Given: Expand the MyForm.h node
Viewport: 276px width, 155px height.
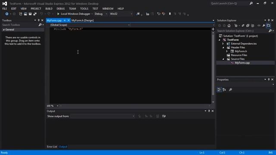Looking at the screenshot, I should point(227,51).
